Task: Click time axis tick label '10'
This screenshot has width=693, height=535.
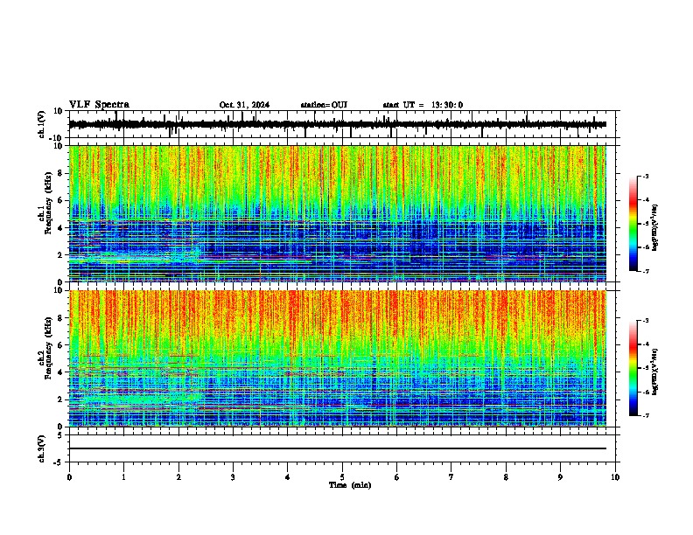Action: pyautogui.click(x=615, y=477)
